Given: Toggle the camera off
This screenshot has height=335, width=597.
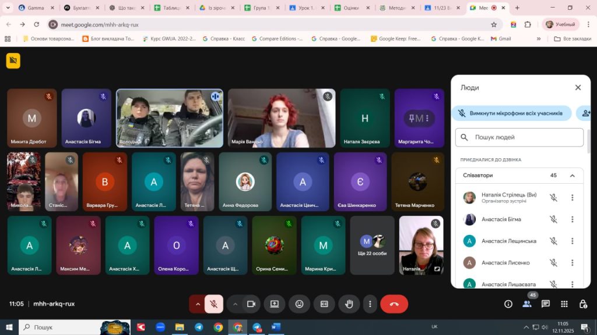Looking at the screenshot, I should (x=251, y=304).
